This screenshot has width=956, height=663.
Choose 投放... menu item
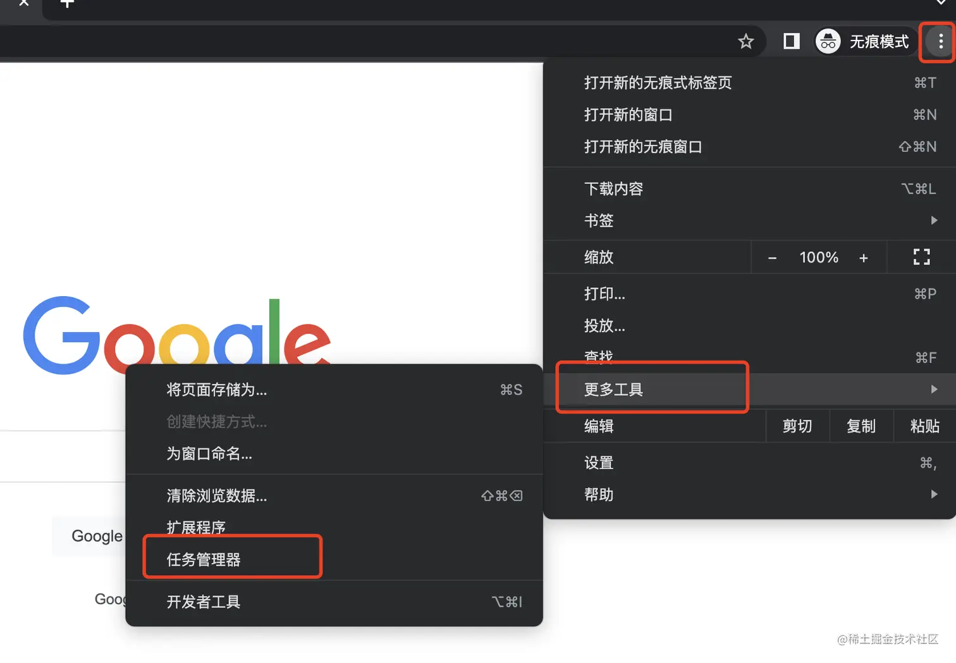point(749,326)
